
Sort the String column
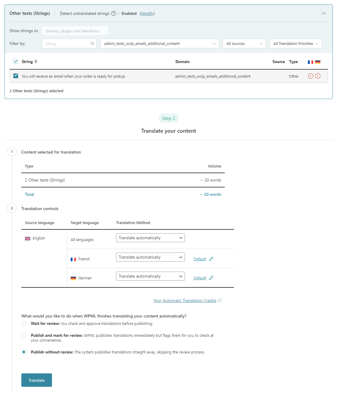(36, 62)
